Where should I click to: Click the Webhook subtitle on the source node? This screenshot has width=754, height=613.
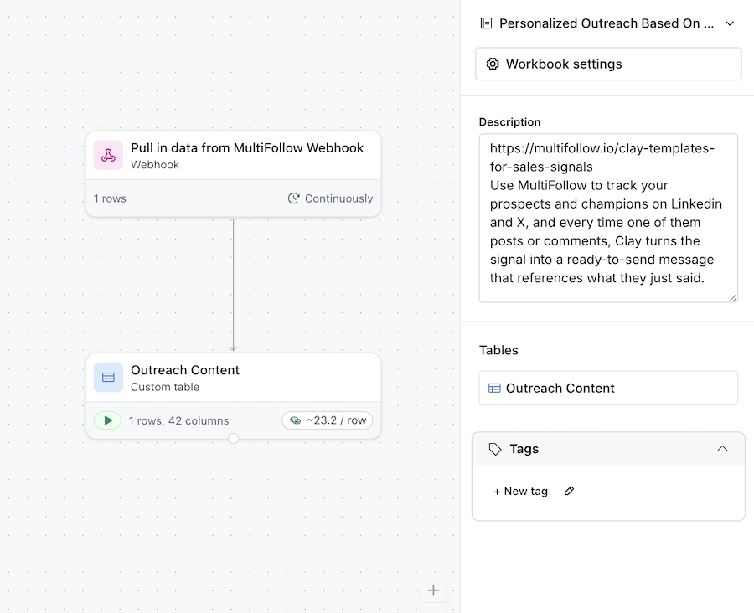click(x=155, y=165)
